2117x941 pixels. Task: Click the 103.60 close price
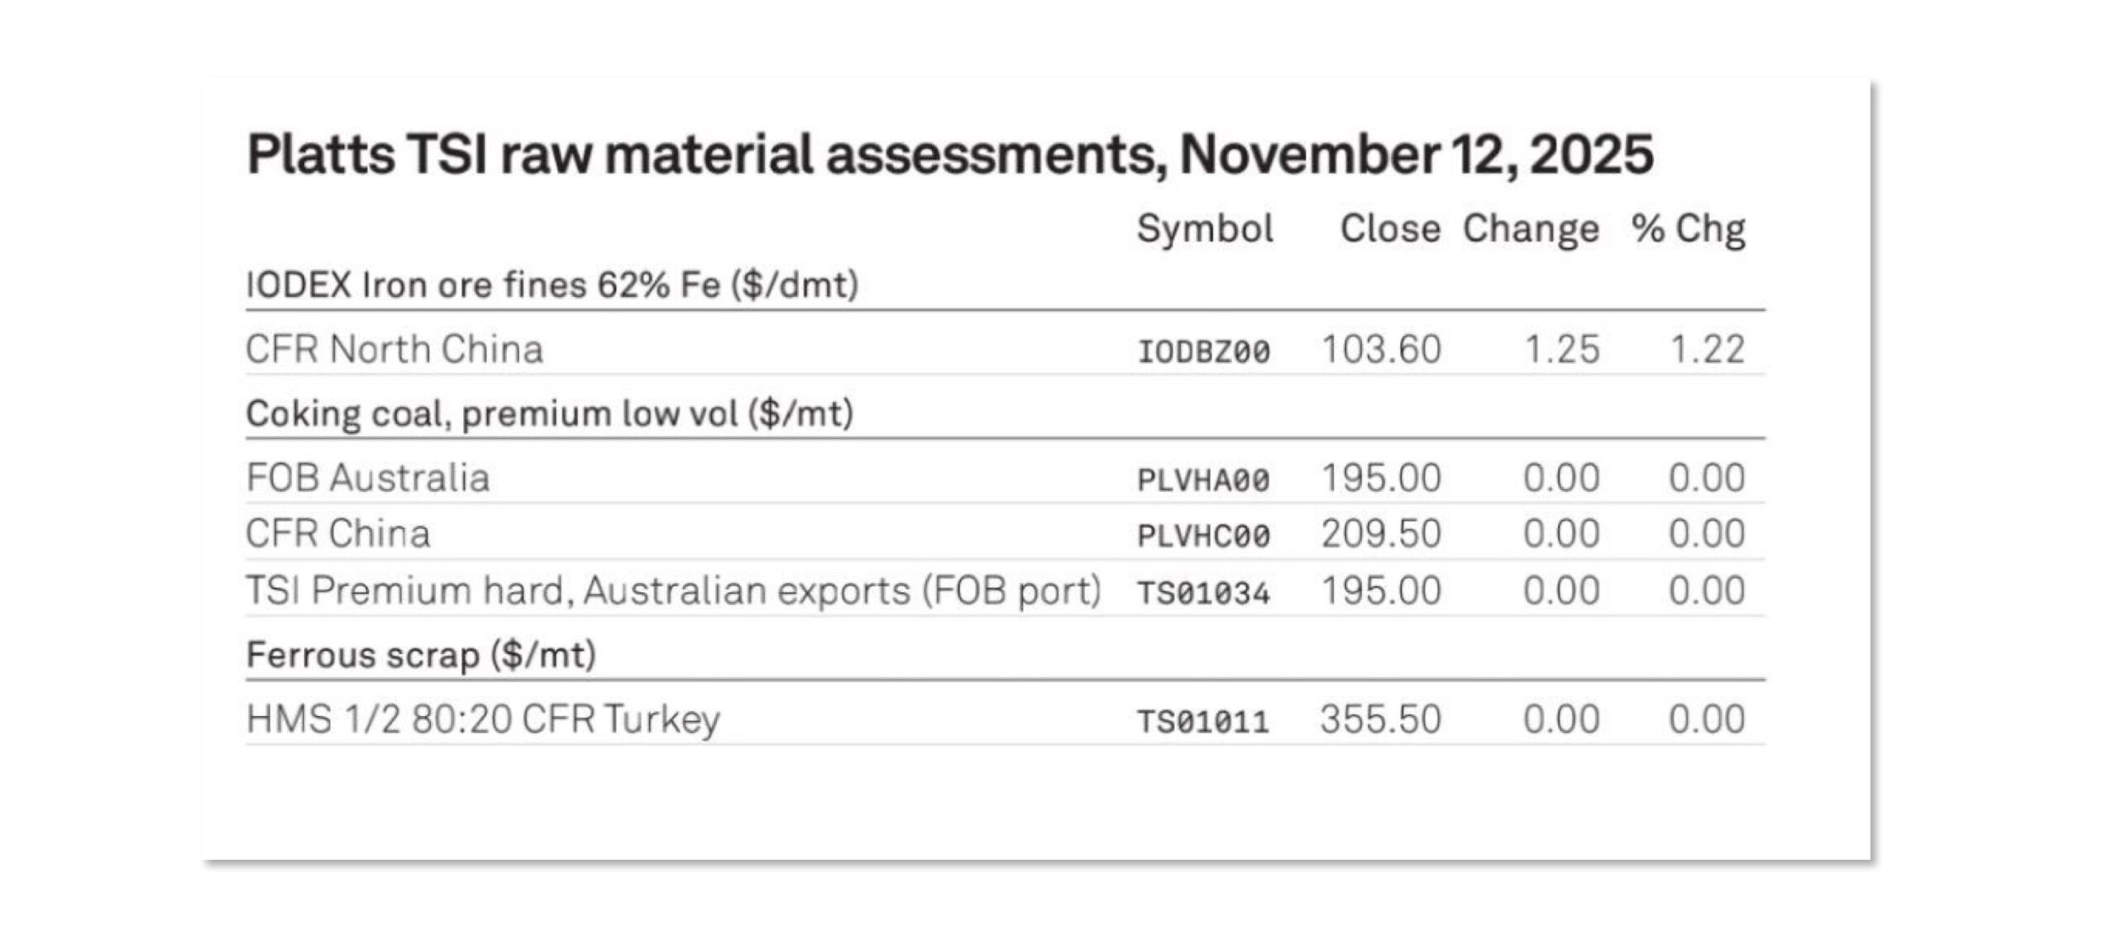(1381, 350)
